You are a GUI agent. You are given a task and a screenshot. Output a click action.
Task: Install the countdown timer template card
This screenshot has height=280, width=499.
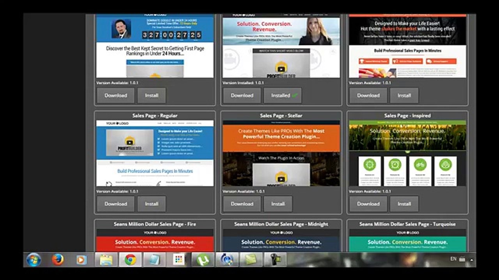[x=152, y=95]
